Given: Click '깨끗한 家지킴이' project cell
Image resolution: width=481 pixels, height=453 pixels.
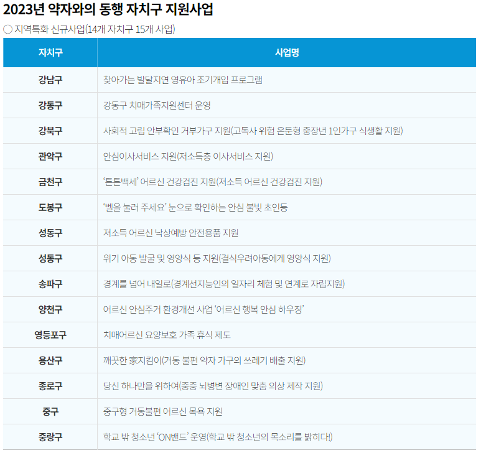Looking at the screenshot, I should click(x=287, y=360).
